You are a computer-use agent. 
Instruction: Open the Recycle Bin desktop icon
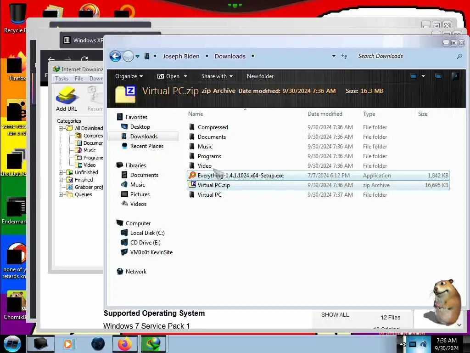(x=15, y=18)
